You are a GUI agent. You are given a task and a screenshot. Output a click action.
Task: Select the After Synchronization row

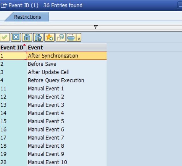pos(53,56)
